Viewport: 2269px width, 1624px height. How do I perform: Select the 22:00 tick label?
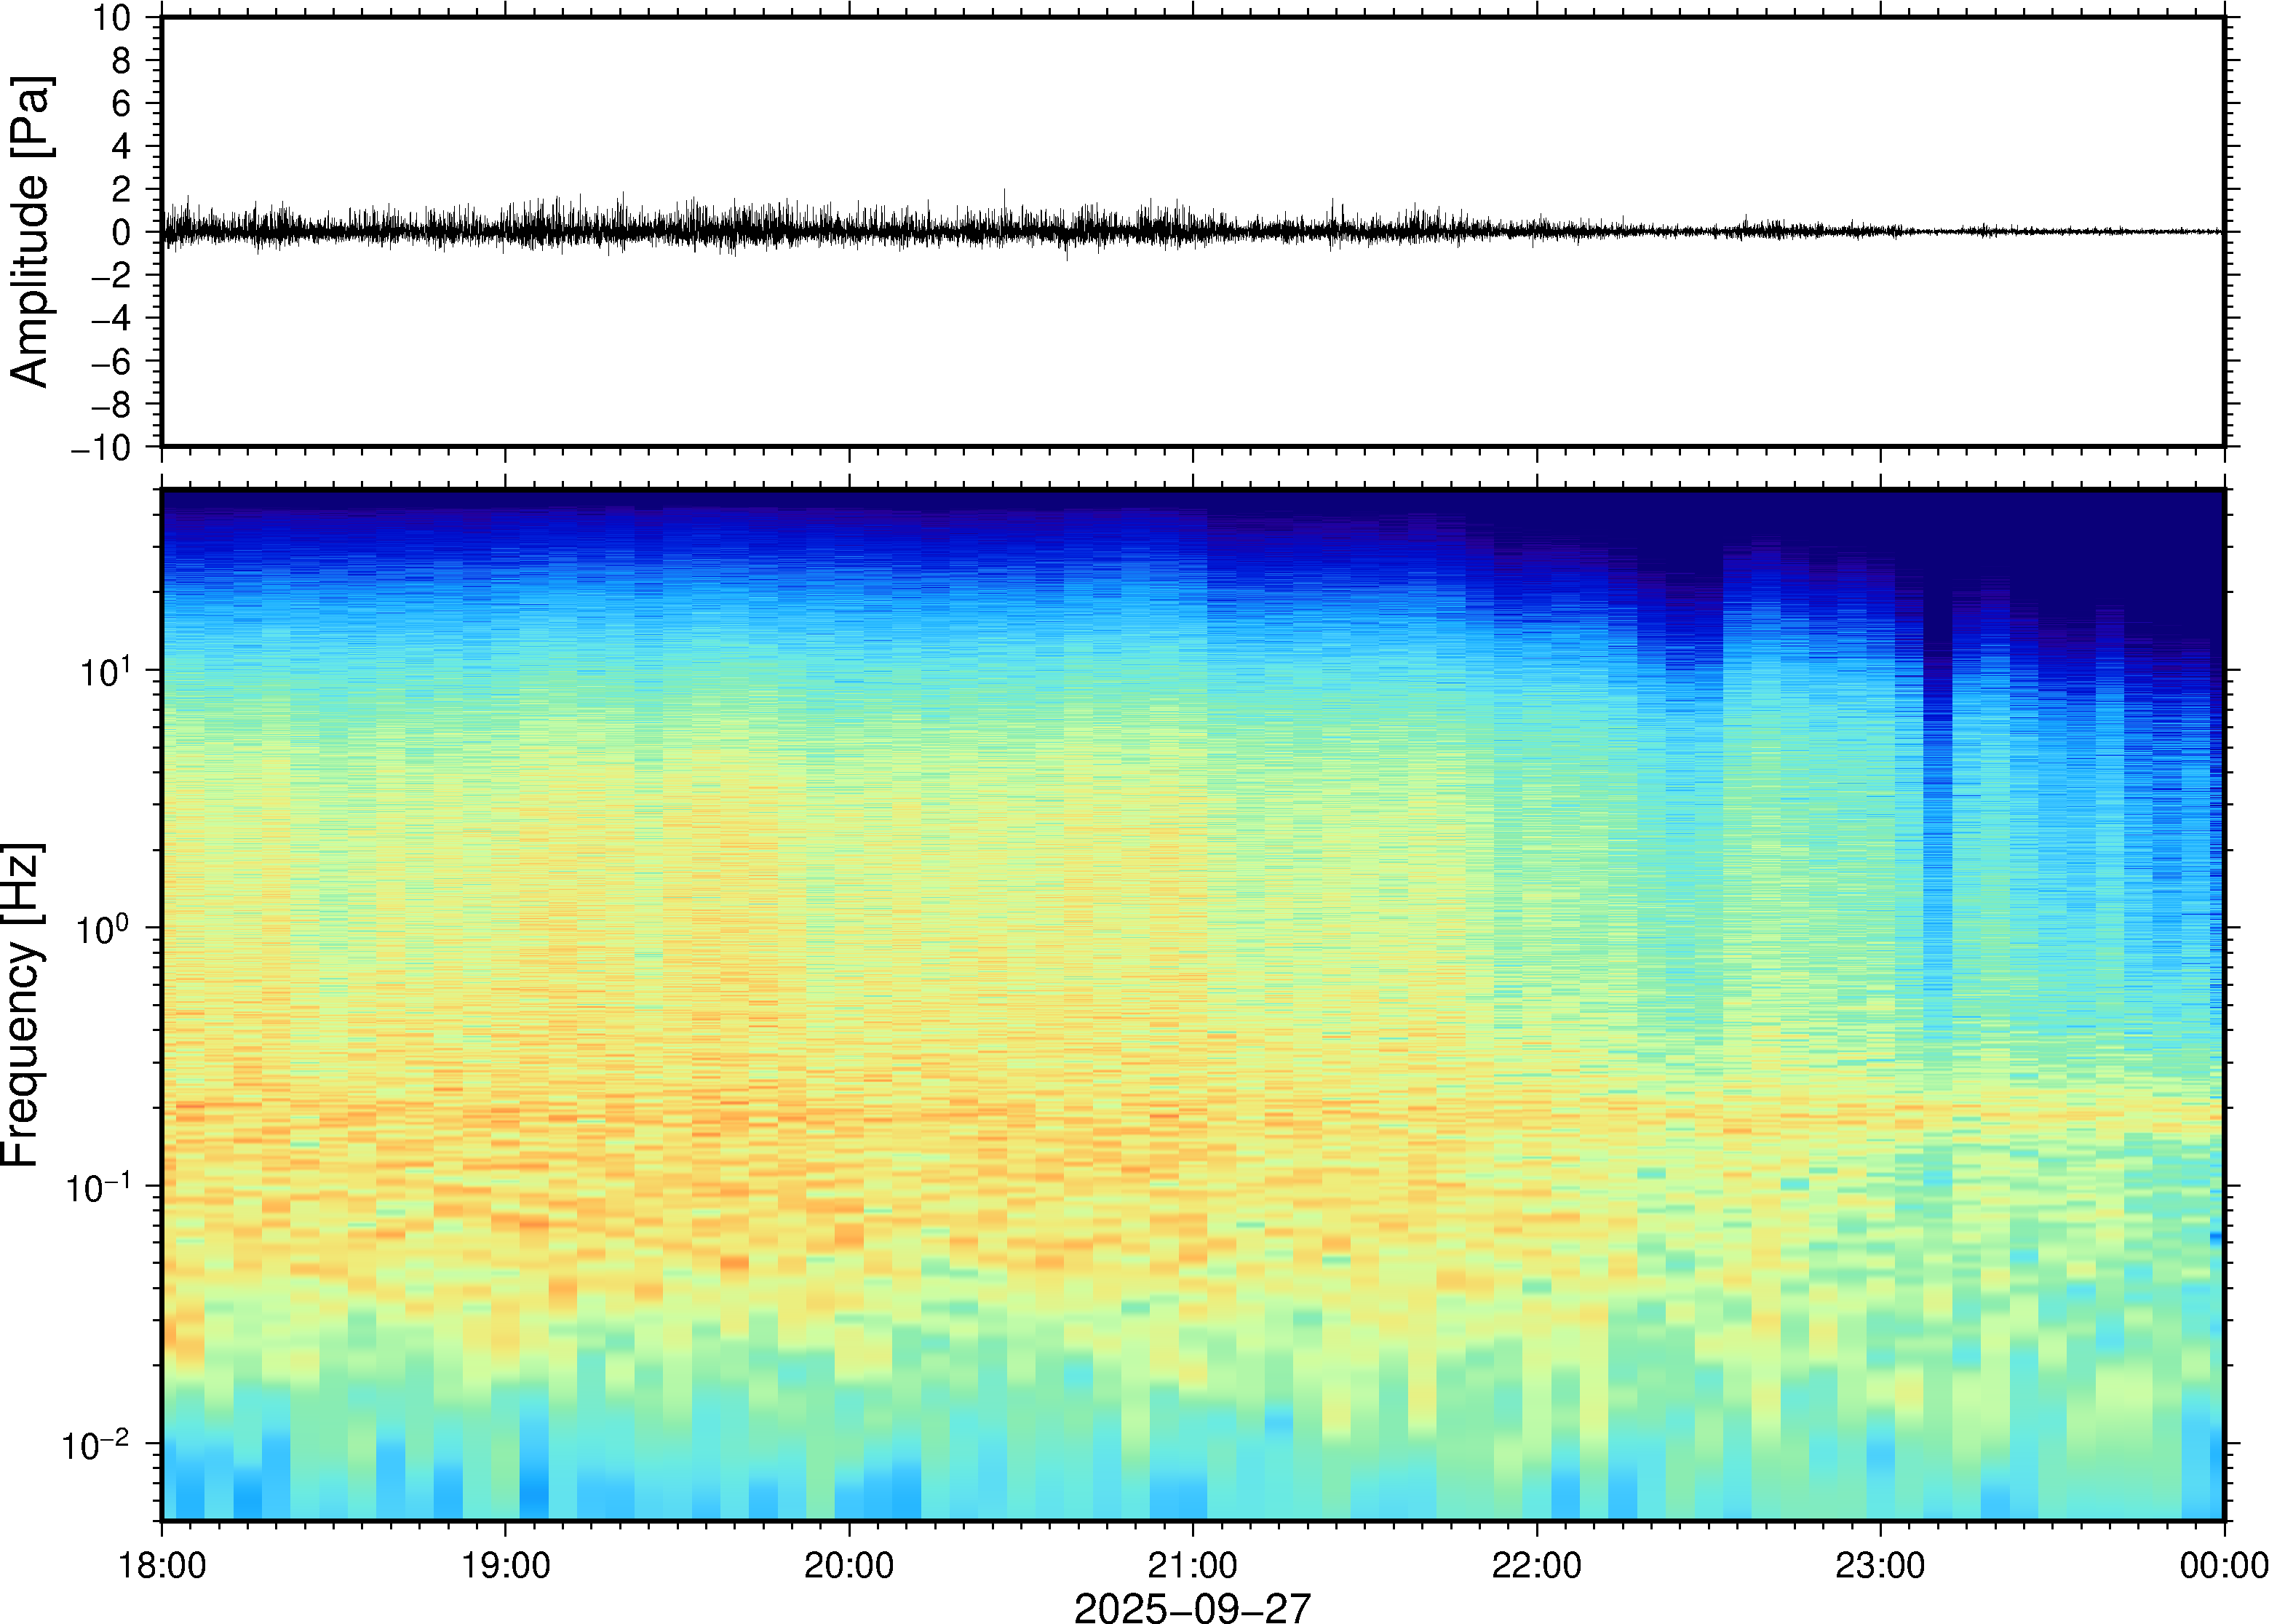tap(1536, 1565)
